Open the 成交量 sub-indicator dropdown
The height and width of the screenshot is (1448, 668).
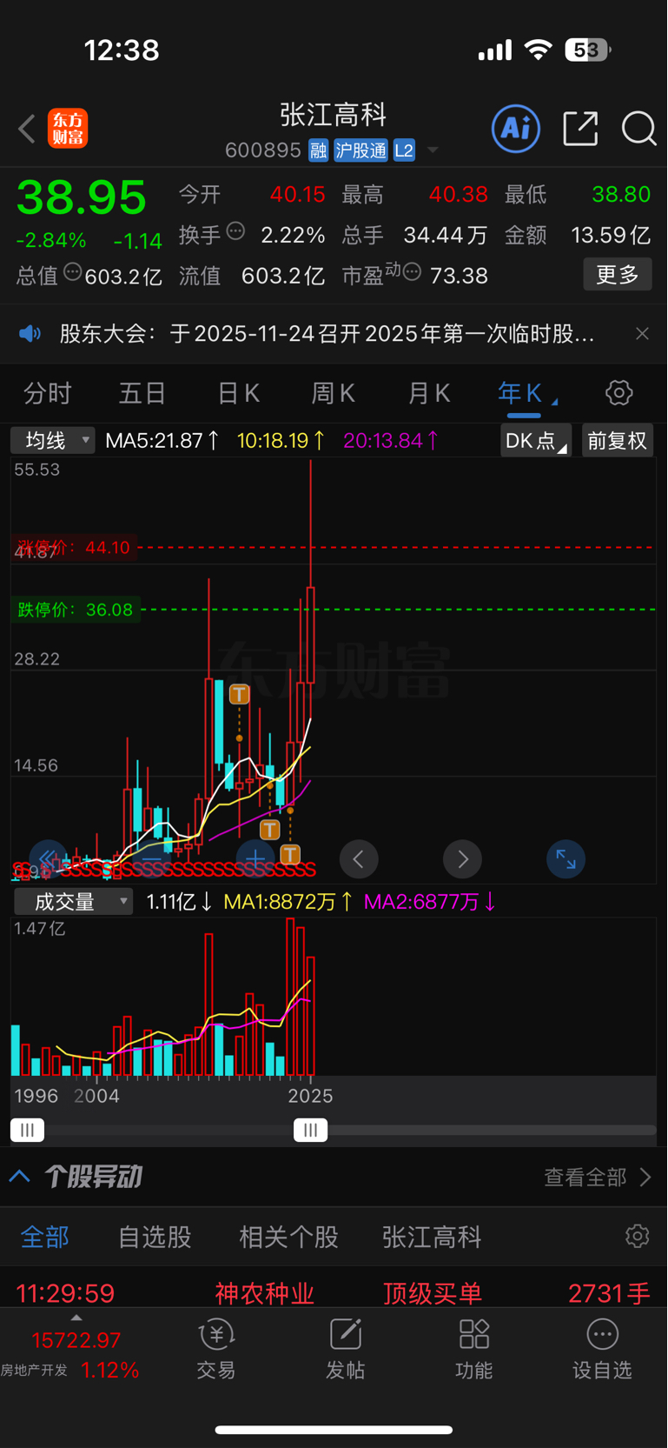[x=73, y=902]
